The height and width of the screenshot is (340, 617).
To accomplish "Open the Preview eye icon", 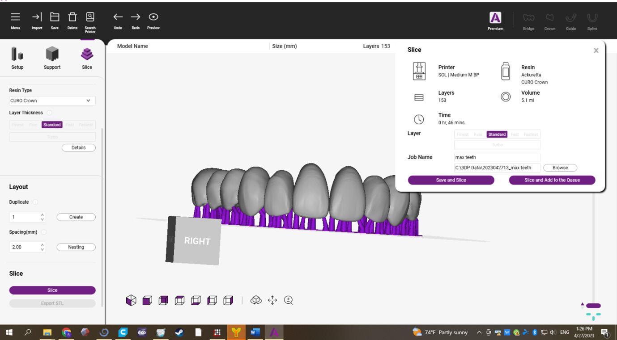I will coord(153,17).
